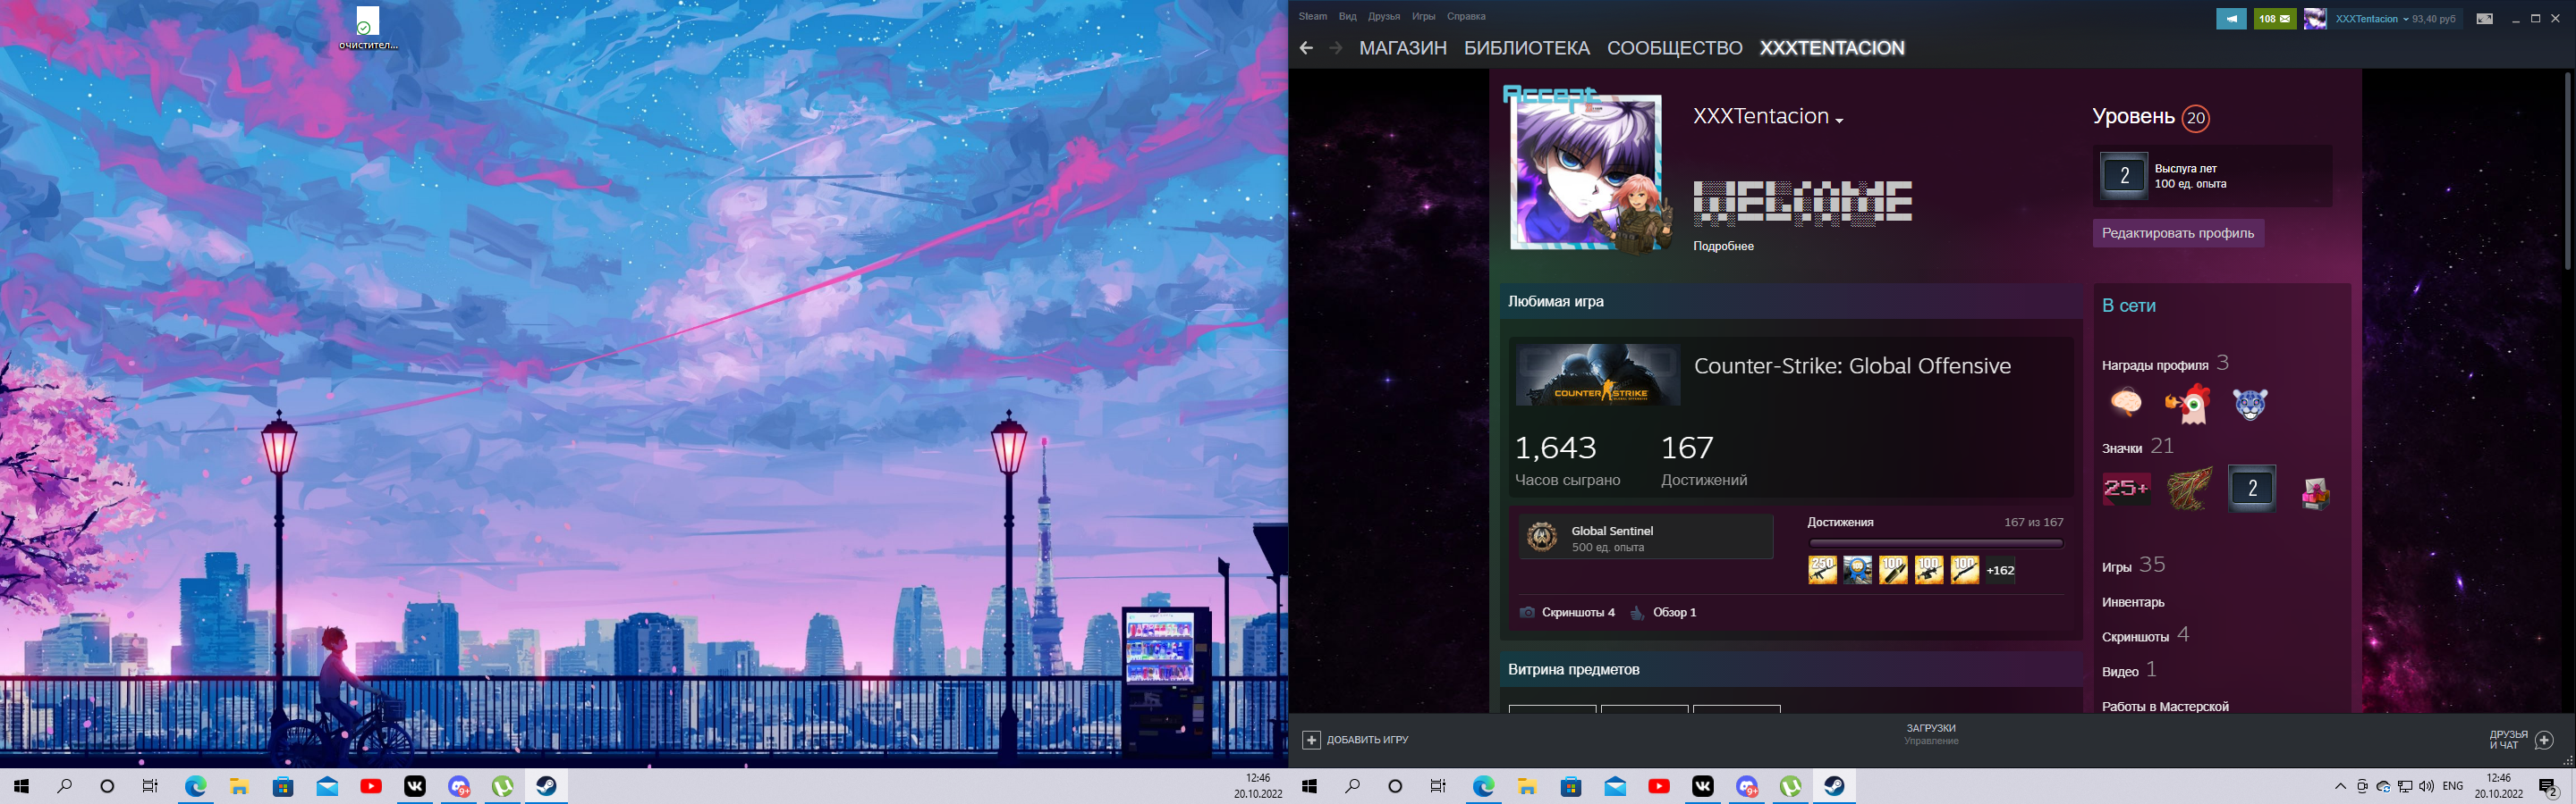
Task: Go to the МАГАЗИН tab
Action: click(x=1403, y=48)
